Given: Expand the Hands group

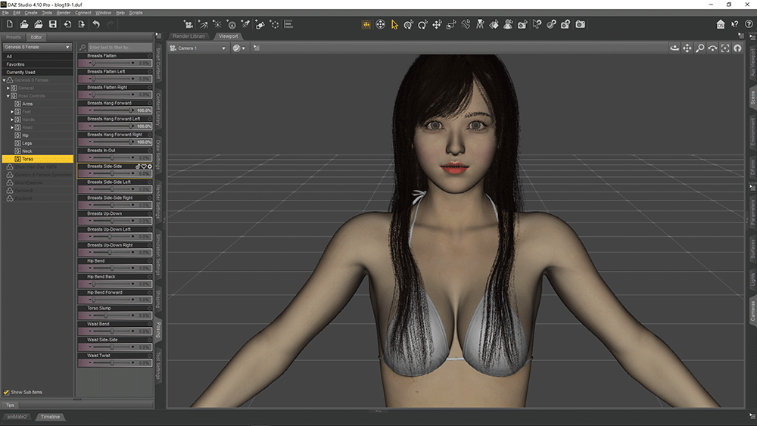Looking at the screenshot, I should [x=12, y=120].
